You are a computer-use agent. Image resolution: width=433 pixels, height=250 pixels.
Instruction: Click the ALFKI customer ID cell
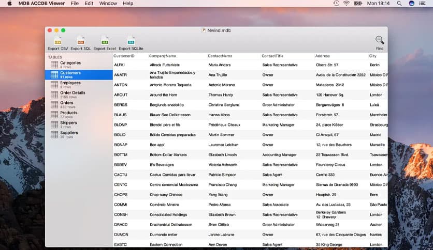click(120, 65)
